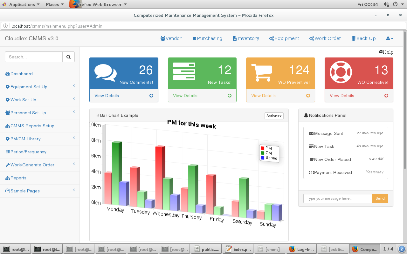Image resolution: width=407 pixels, height=254 pixels.
Task: Click the arrow icon on WO Corrective card
Action: [386, 96]
